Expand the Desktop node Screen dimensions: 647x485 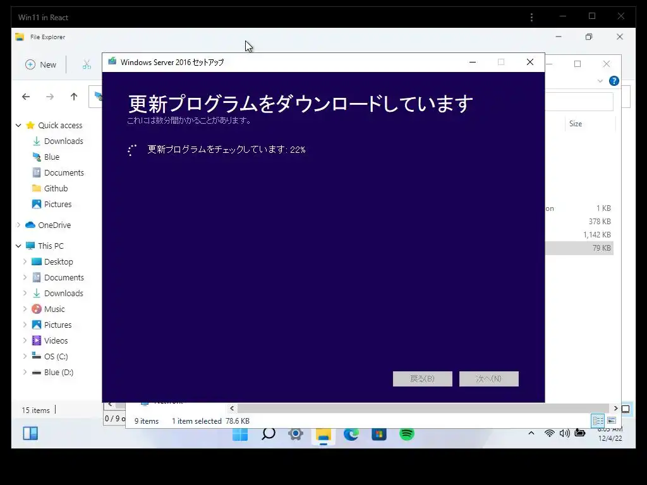click(25, 262)
